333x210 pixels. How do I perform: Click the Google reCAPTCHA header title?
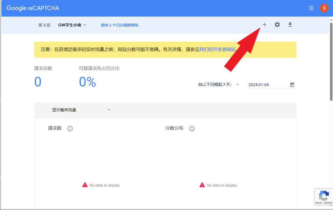coord(33,8)
